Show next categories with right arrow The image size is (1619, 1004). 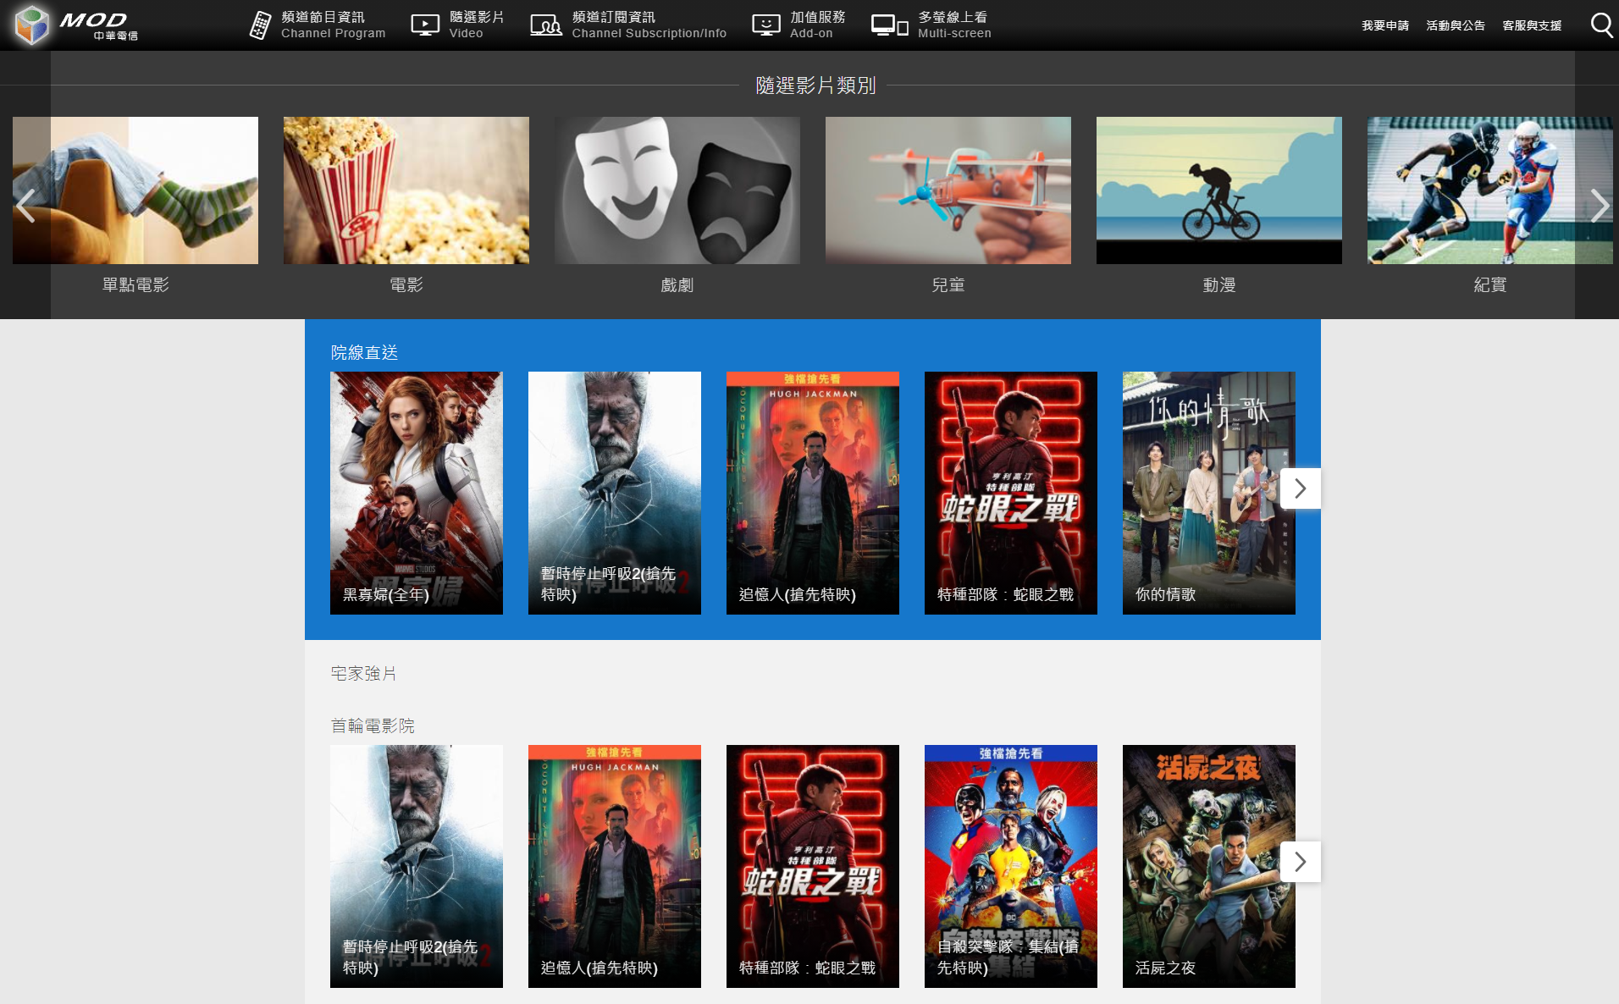pos(1599,206)
